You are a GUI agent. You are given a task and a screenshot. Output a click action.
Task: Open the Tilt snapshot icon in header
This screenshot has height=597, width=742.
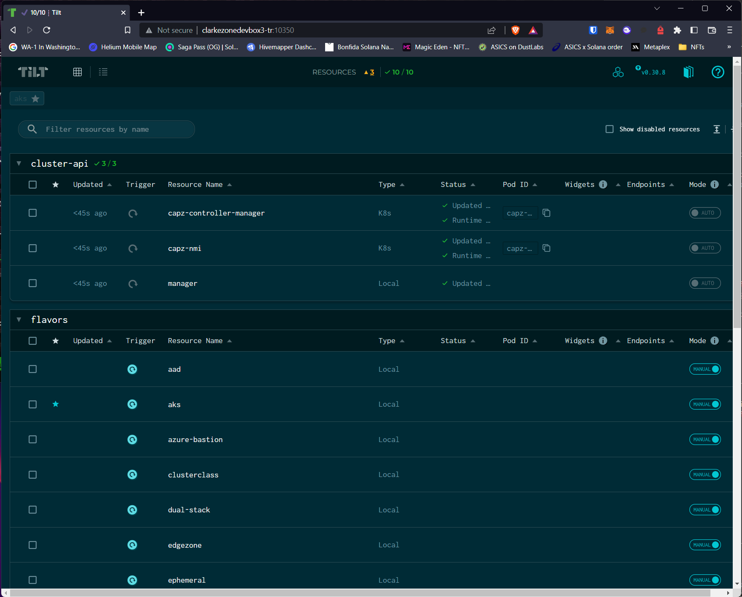(x=688, y=72)
